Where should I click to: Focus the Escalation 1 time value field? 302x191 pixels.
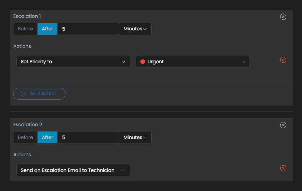coord(88,29)
